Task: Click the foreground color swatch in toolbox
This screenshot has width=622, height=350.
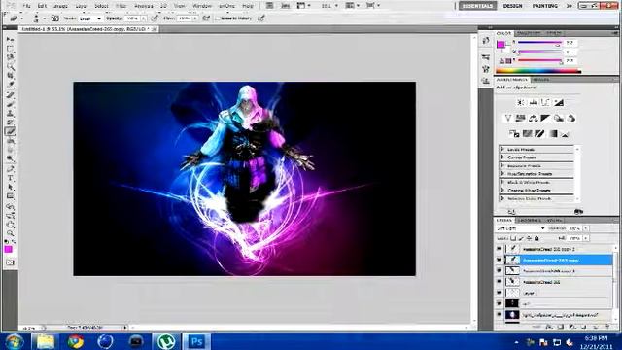Action: click(8, 249)
